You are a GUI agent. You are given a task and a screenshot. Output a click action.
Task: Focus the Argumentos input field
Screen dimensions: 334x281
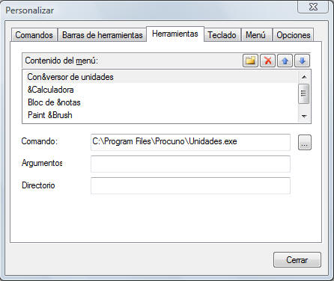click(x=190, y=164)
